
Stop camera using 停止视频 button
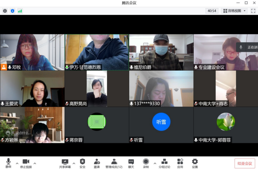(26, 163)
